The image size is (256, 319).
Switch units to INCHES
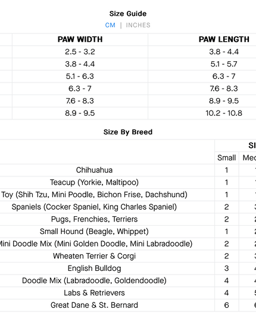click(x=138, y=25)
